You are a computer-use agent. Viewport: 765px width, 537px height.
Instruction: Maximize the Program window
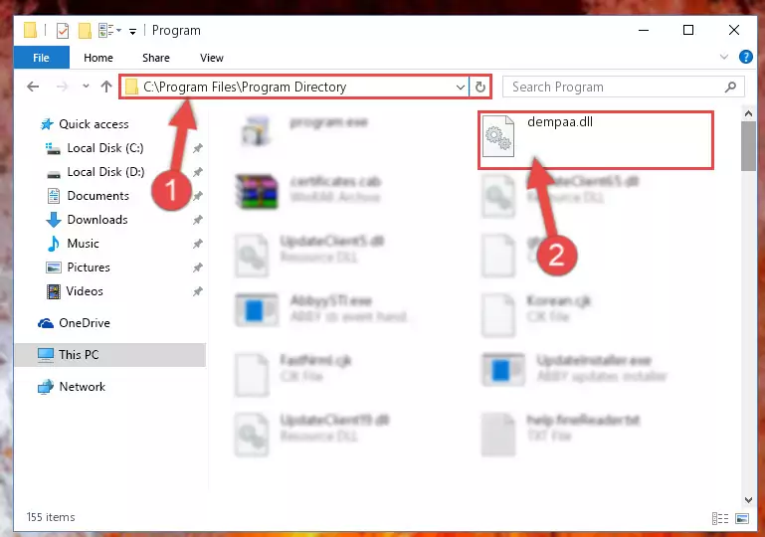click(688, 30)
